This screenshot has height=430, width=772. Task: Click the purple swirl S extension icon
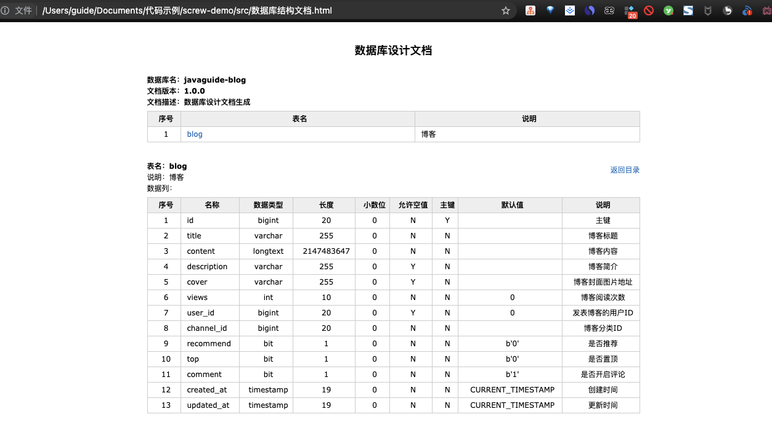pyautogui.click(x=589, y=10)
